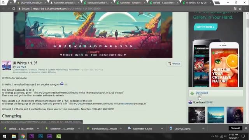Open the volume control in system tray
The width and height of the screenshot is (249, 140).
[225, 136]
